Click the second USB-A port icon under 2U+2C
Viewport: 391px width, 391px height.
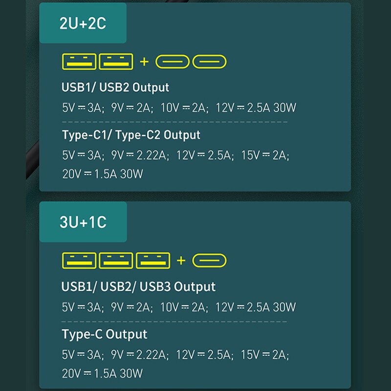click(x=116, y=62)
